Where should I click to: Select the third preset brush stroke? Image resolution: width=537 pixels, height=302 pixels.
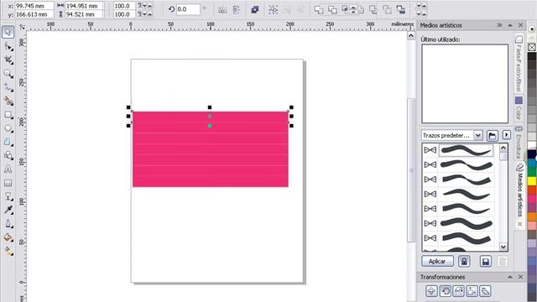click(x=467, y=180)
